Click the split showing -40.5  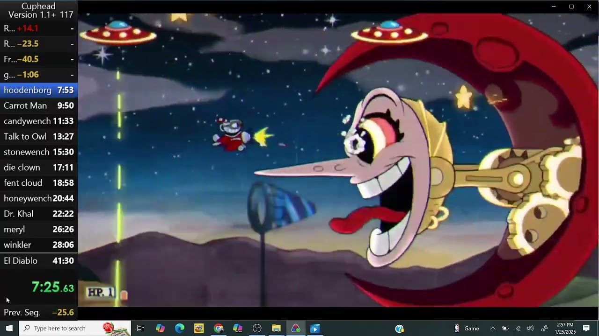39,59
